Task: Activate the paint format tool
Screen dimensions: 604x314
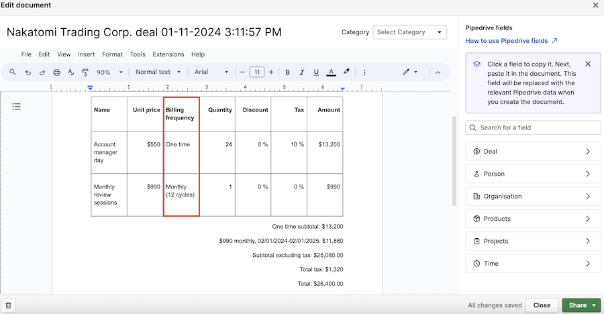Action: [85, 72]
